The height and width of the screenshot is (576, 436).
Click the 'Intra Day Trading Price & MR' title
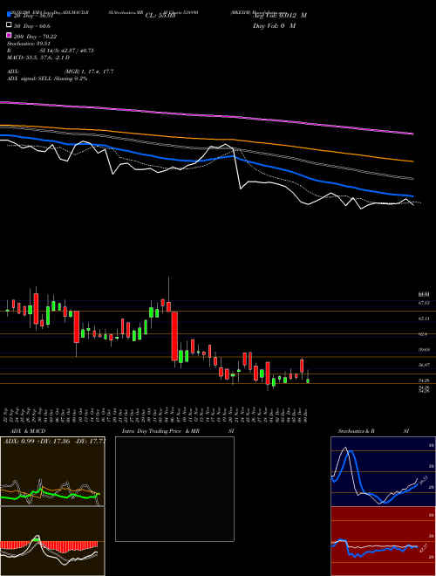pos(160,431)
